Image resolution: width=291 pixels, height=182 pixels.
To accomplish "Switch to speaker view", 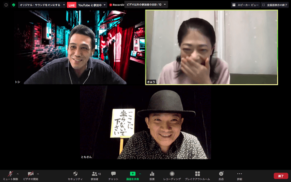I will [245, 5].
